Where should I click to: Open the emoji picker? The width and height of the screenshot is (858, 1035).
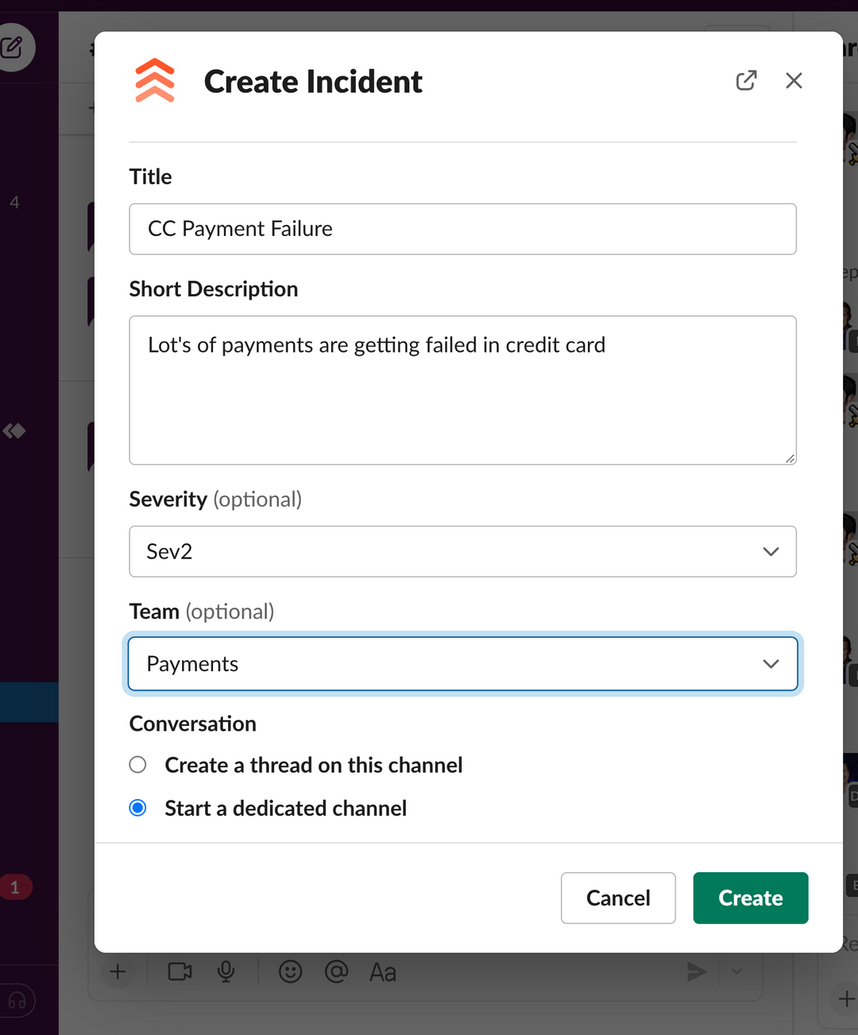(291, 971)
